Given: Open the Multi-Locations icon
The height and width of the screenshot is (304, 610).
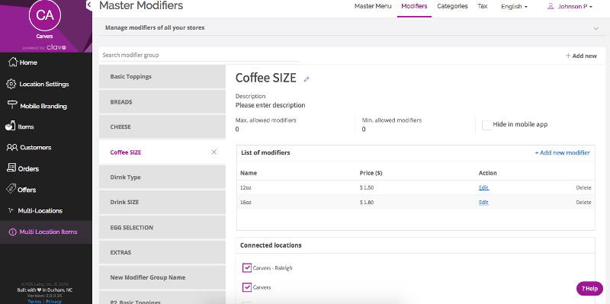Looking at the screenshot, I should coord(11,210).
